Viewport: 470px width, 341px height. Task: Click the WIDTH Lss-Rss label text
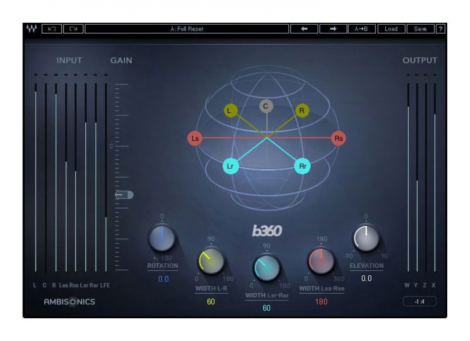click(322, 289)
